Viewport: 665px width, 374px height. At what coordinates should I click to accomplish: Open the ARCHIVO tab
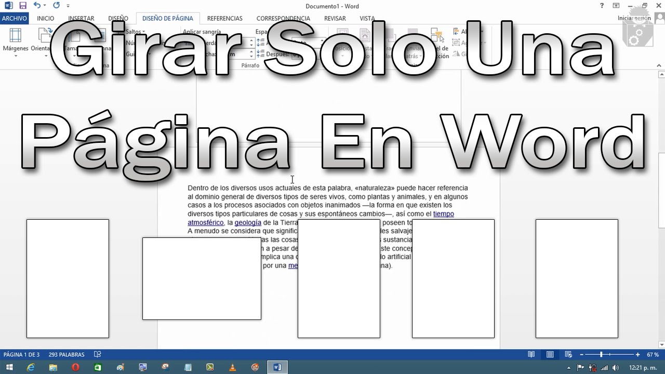tap(14, 18)
